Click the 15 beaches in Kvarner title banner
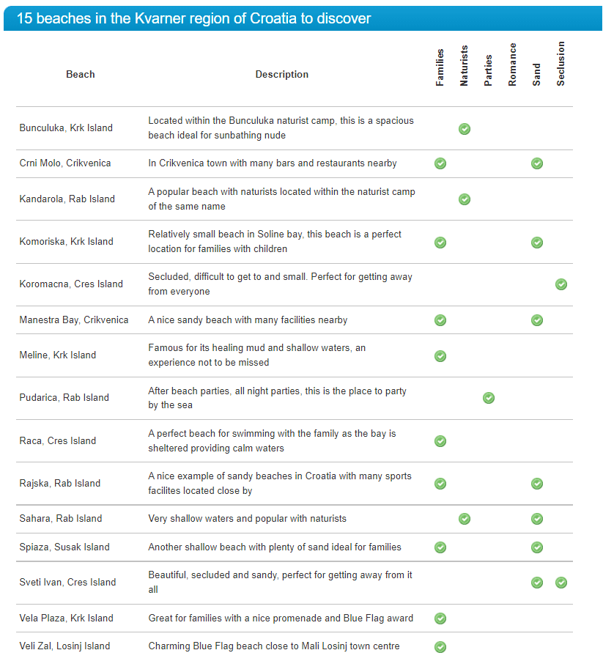Viewport: 603px width, 661px height. click(303, 18)
